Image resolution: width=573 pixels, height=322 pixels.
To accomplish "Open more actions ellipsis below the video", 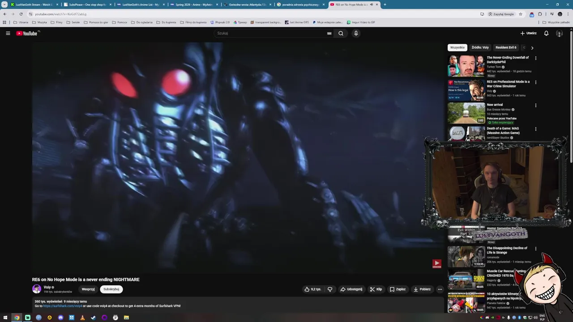I will [440, 289].
